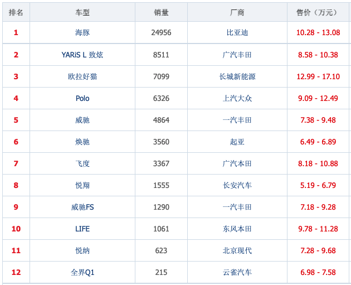The width and height of the screenshot is (351, 285).
Task: Click the price 8.58 - 10.38
Action: pos(318,55)
